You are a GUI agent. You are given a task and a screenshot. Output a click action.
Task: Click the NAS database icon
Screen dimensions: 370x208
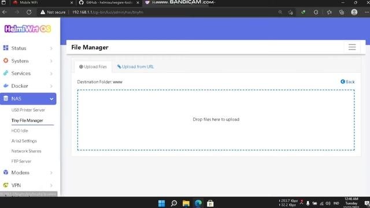6,98
